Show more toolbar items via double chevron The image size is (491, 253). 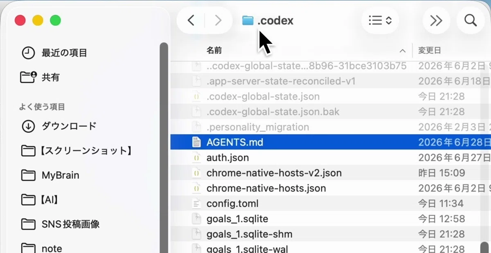click(436, 20)
